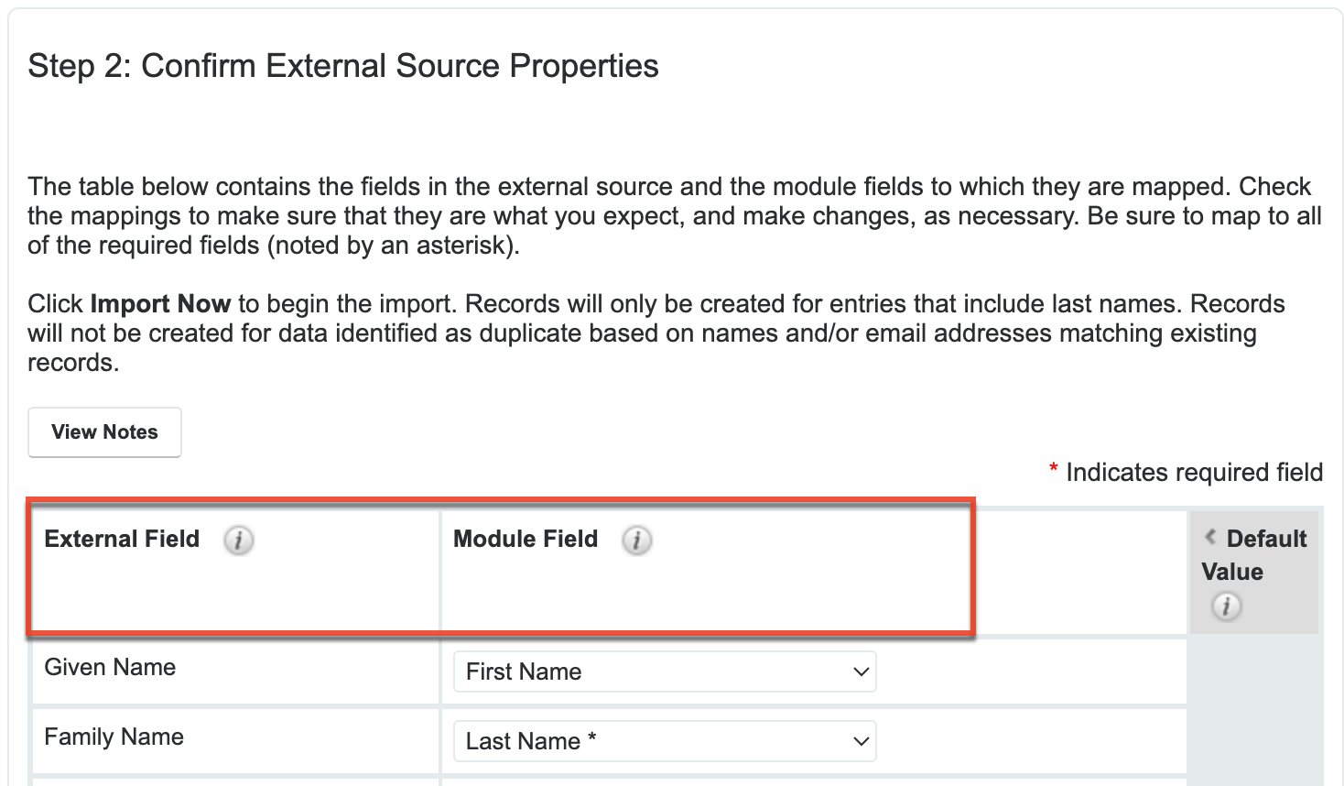Click the info circle beside Module Field header

(637, 541)
